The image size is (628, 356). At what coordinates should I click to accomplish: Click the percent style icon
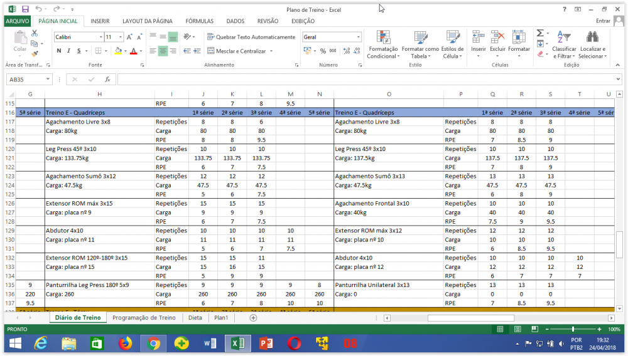323,51
